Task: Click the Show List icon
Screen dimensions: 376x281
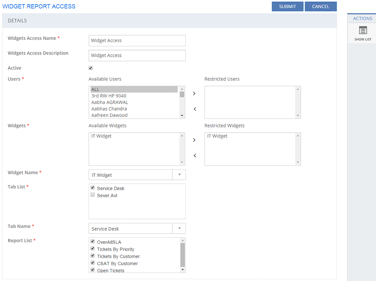Action: pyautogui.click(x=363, y=31)
